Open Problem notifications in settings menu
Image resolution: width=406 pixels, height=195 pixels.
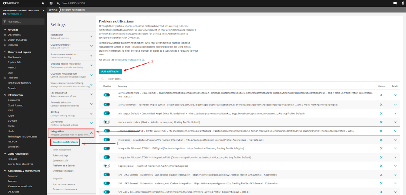(x=65, y=142)
